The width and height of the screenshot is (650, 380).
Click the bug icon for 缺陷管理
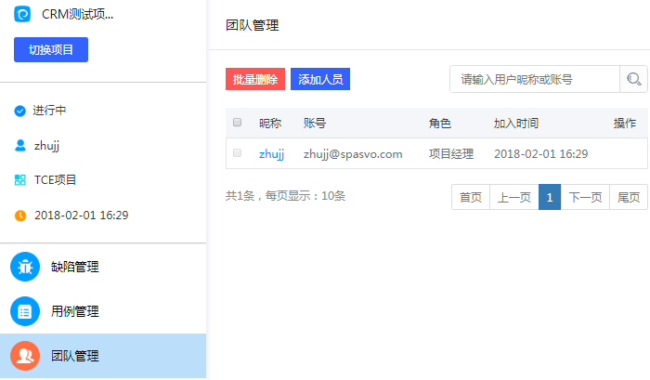pyautogui.click(x=25, y=267)
